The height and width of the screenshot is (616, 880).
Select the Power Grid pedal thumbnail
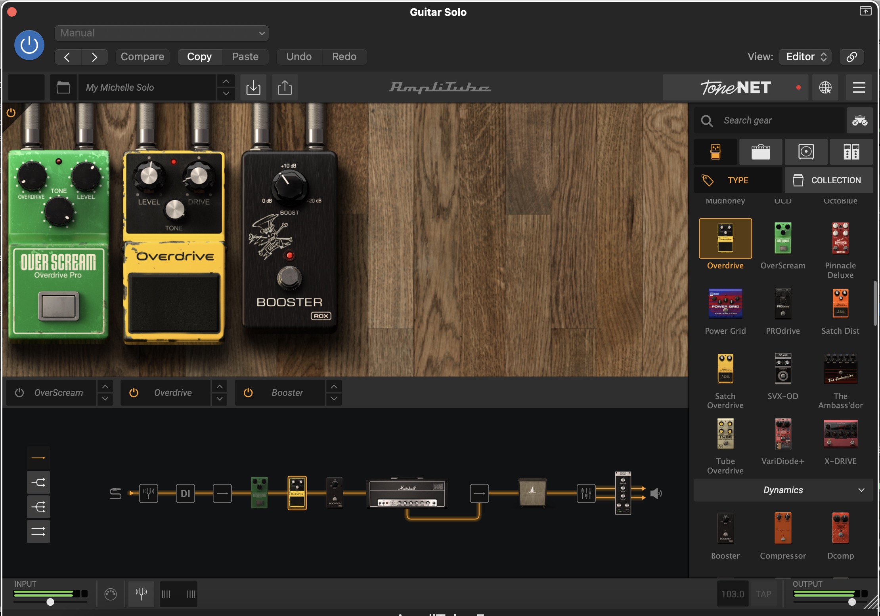[x=725, y=304]
